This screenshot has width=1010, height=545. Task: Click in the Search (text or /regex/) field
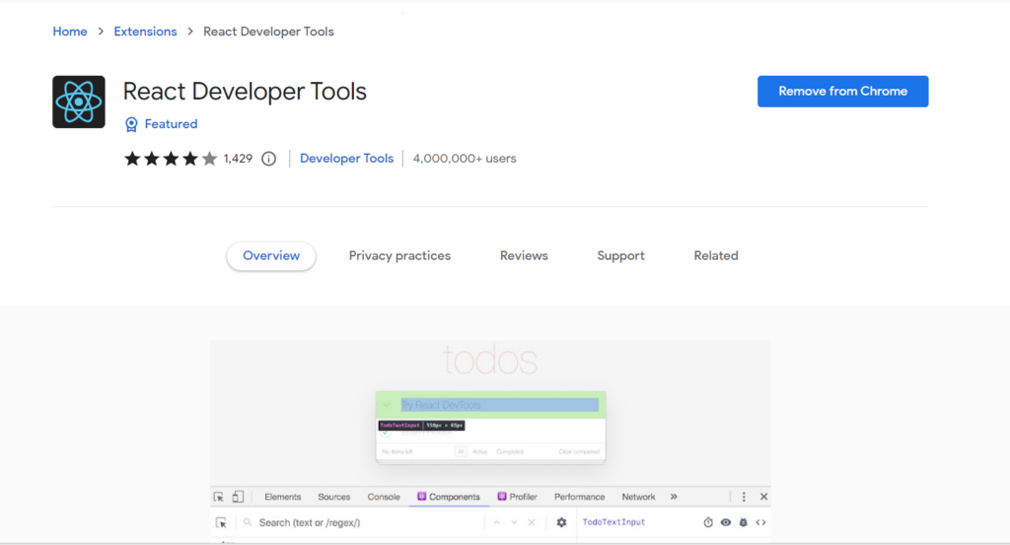pyautogui.click(x=361, y=522)
